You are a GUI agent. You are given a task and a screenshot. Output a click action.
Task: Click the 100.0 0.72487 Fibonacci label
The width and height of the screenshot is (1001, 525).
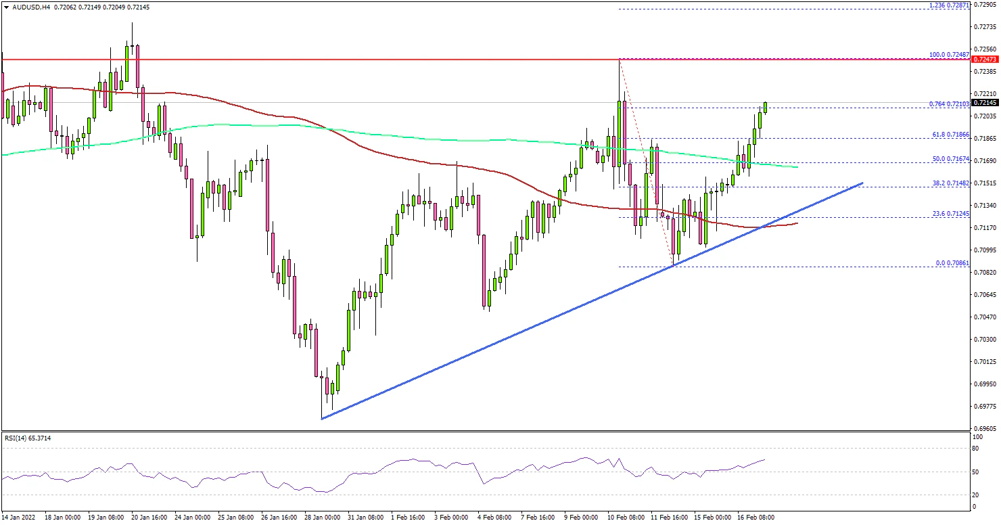(x=948, y=54)
